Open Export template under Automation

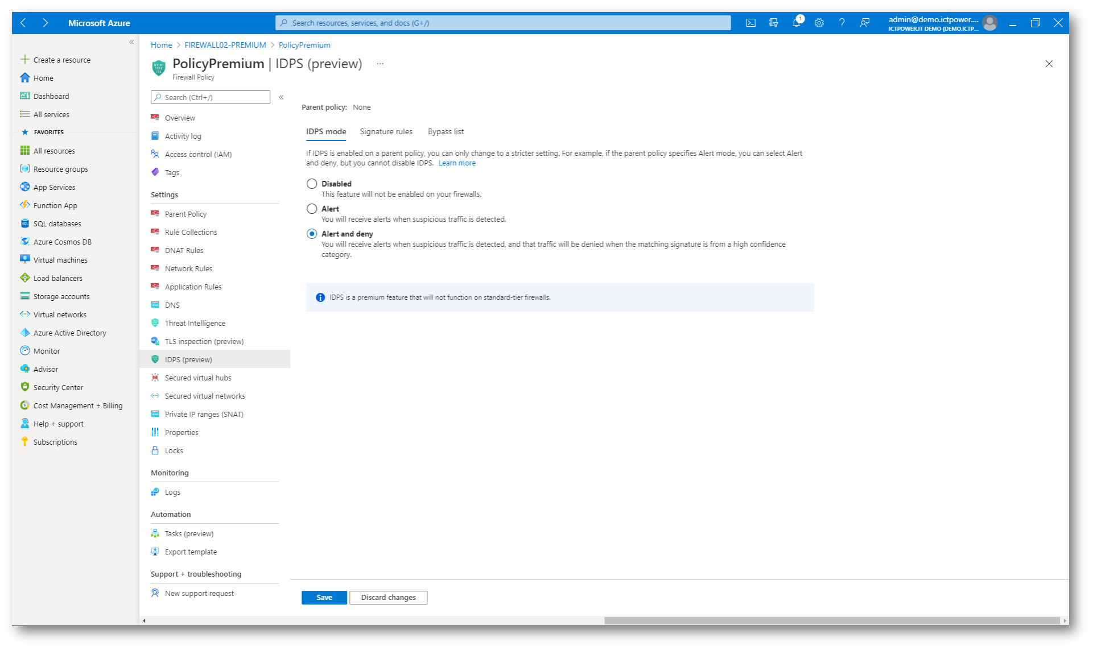191,552
